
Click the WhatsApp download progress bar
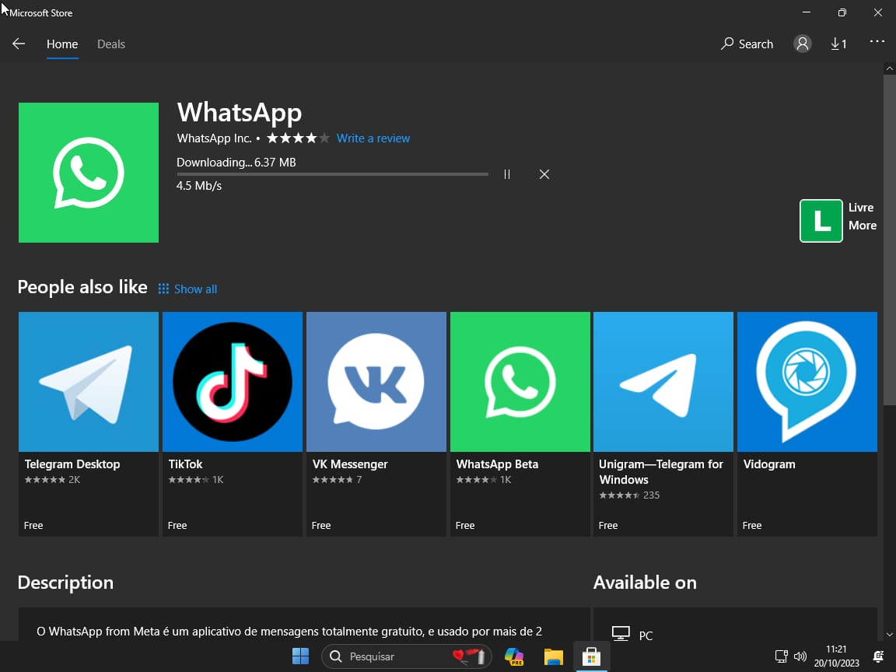tap(332, 174)
